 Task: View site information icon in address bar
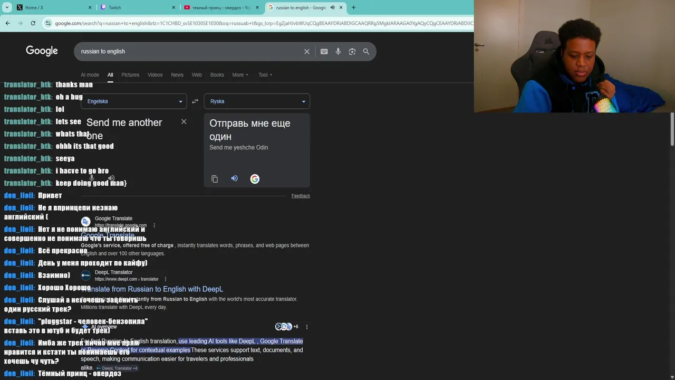pyautogui.click(x=49, y=23)
